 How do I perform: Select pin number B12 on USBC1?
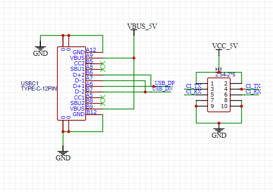(x=91, y=112)
